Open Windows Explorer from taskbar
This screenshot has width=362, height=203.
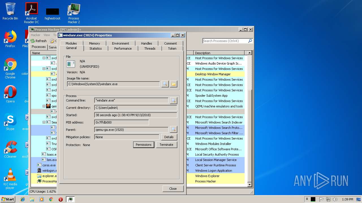(32, 199)
